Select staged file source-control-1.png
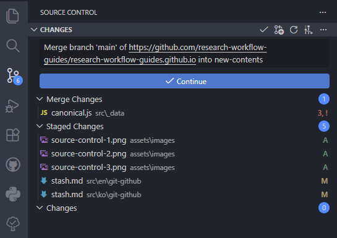The width and height of the screenshot is (337, 238). pyautogui.click(x=182, y=140)
